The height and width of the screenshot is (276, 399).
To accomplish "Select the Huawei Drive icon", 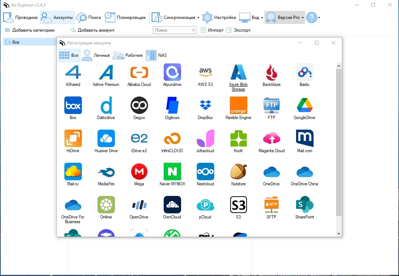I will [106, 138].
